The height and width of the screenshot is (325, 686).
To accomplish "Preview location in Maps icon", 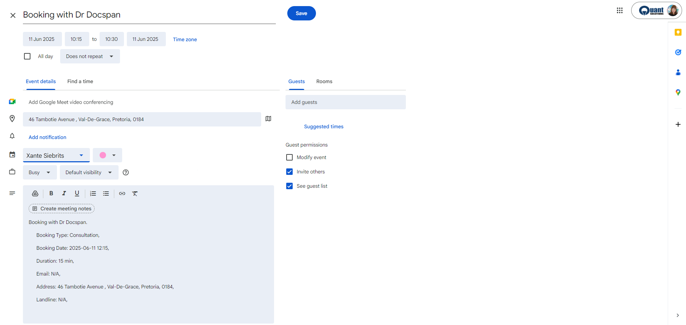I will [268, 119].
